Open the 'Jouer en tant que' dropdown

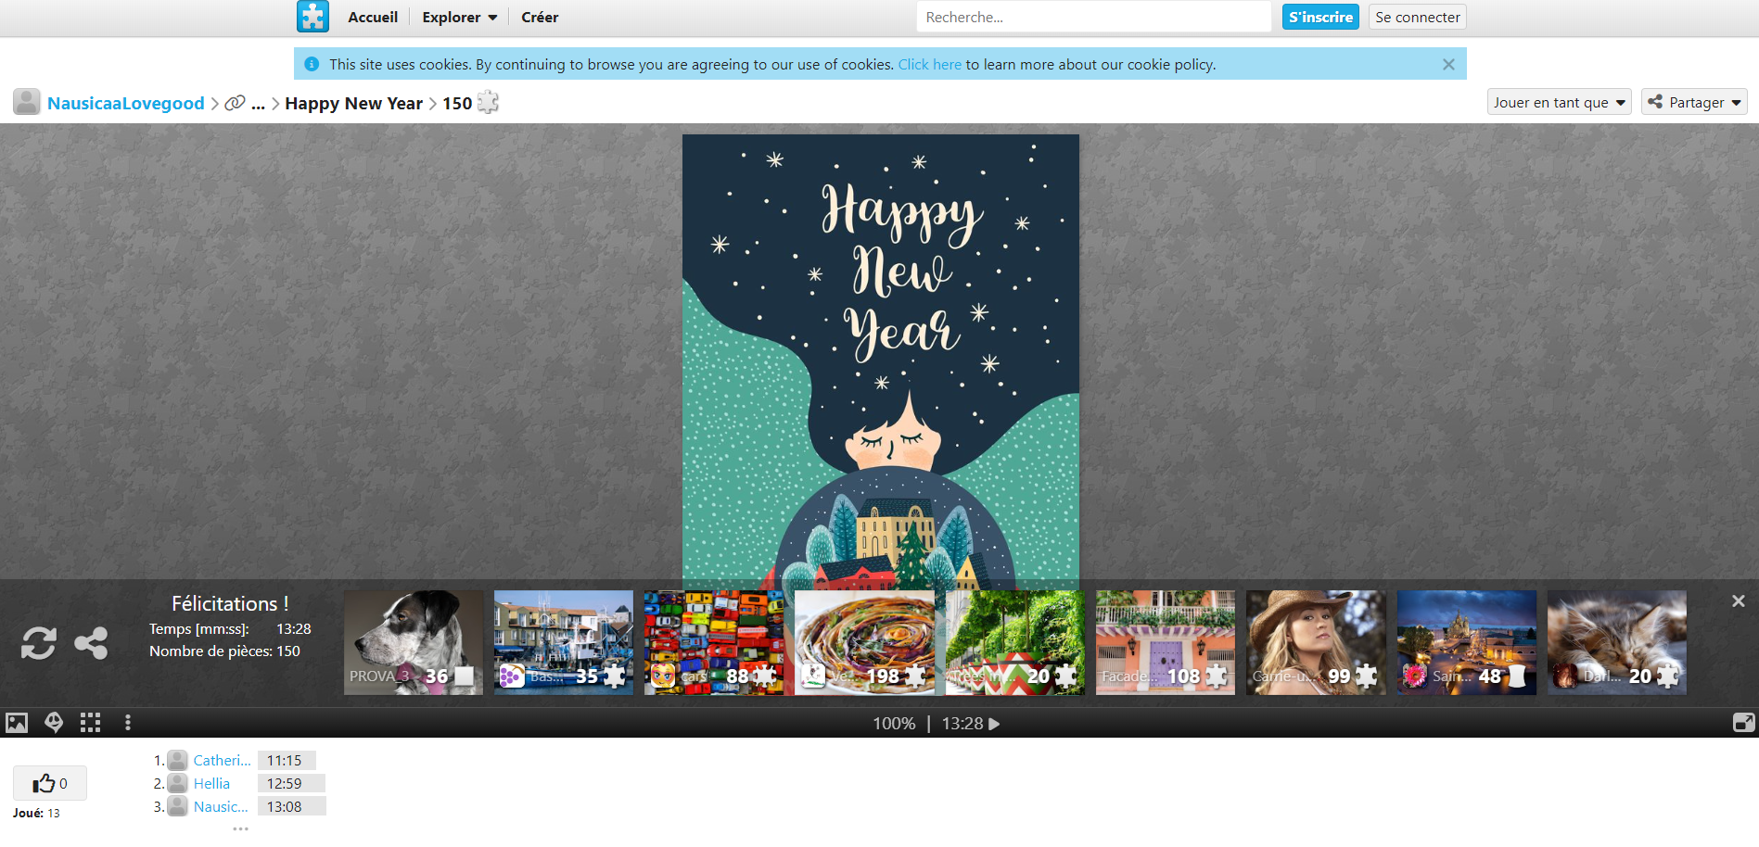[x=1559, y=102]
